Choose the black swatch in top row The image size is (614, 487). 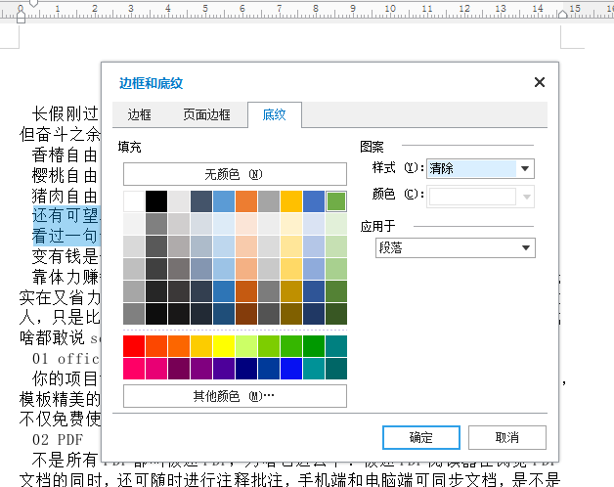156,201
